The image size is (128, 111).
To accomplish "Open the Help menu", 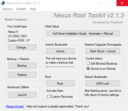I will tap(33, 9).
